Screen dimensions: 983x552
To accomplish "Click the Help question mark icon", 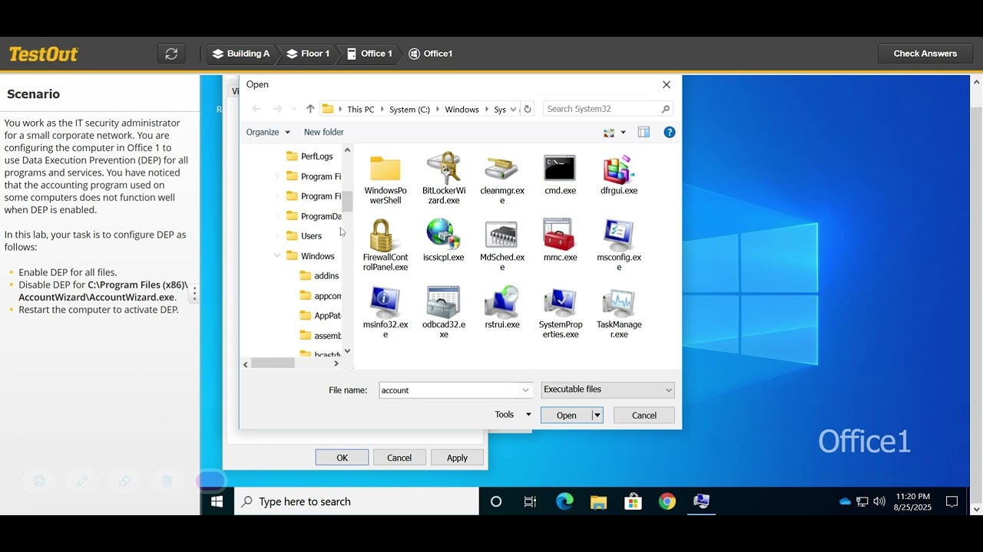I will 670,132.
